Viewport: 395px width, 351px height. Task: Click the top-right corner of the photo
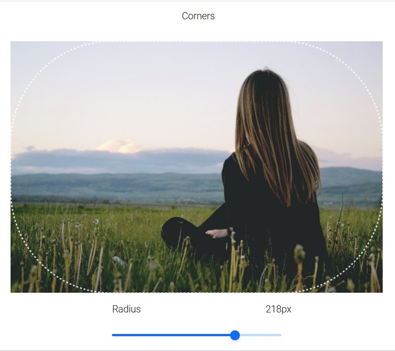click(381, 43)
